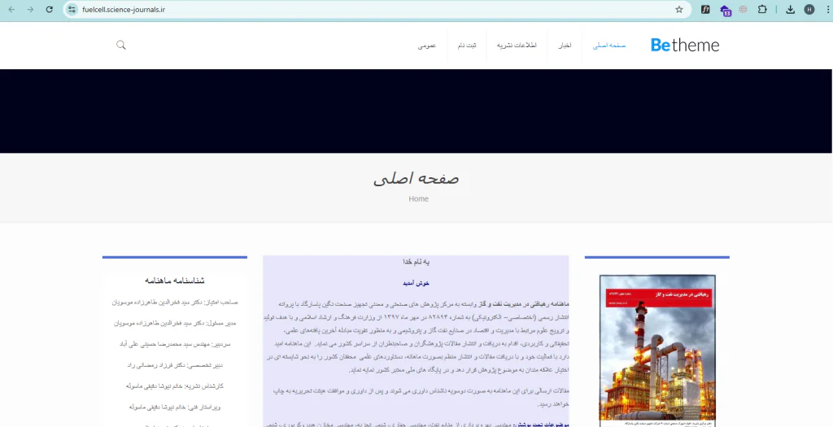Click the browser forward arrow
833x427 pixels.
pyautogui.click(x=30, y=10)
